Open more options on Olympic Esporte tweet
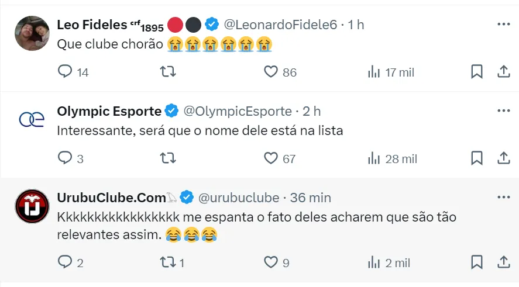519x287 pixels. point(503,111)
